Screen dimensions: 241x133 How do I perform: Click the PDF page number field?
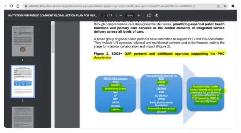[104, 16]
